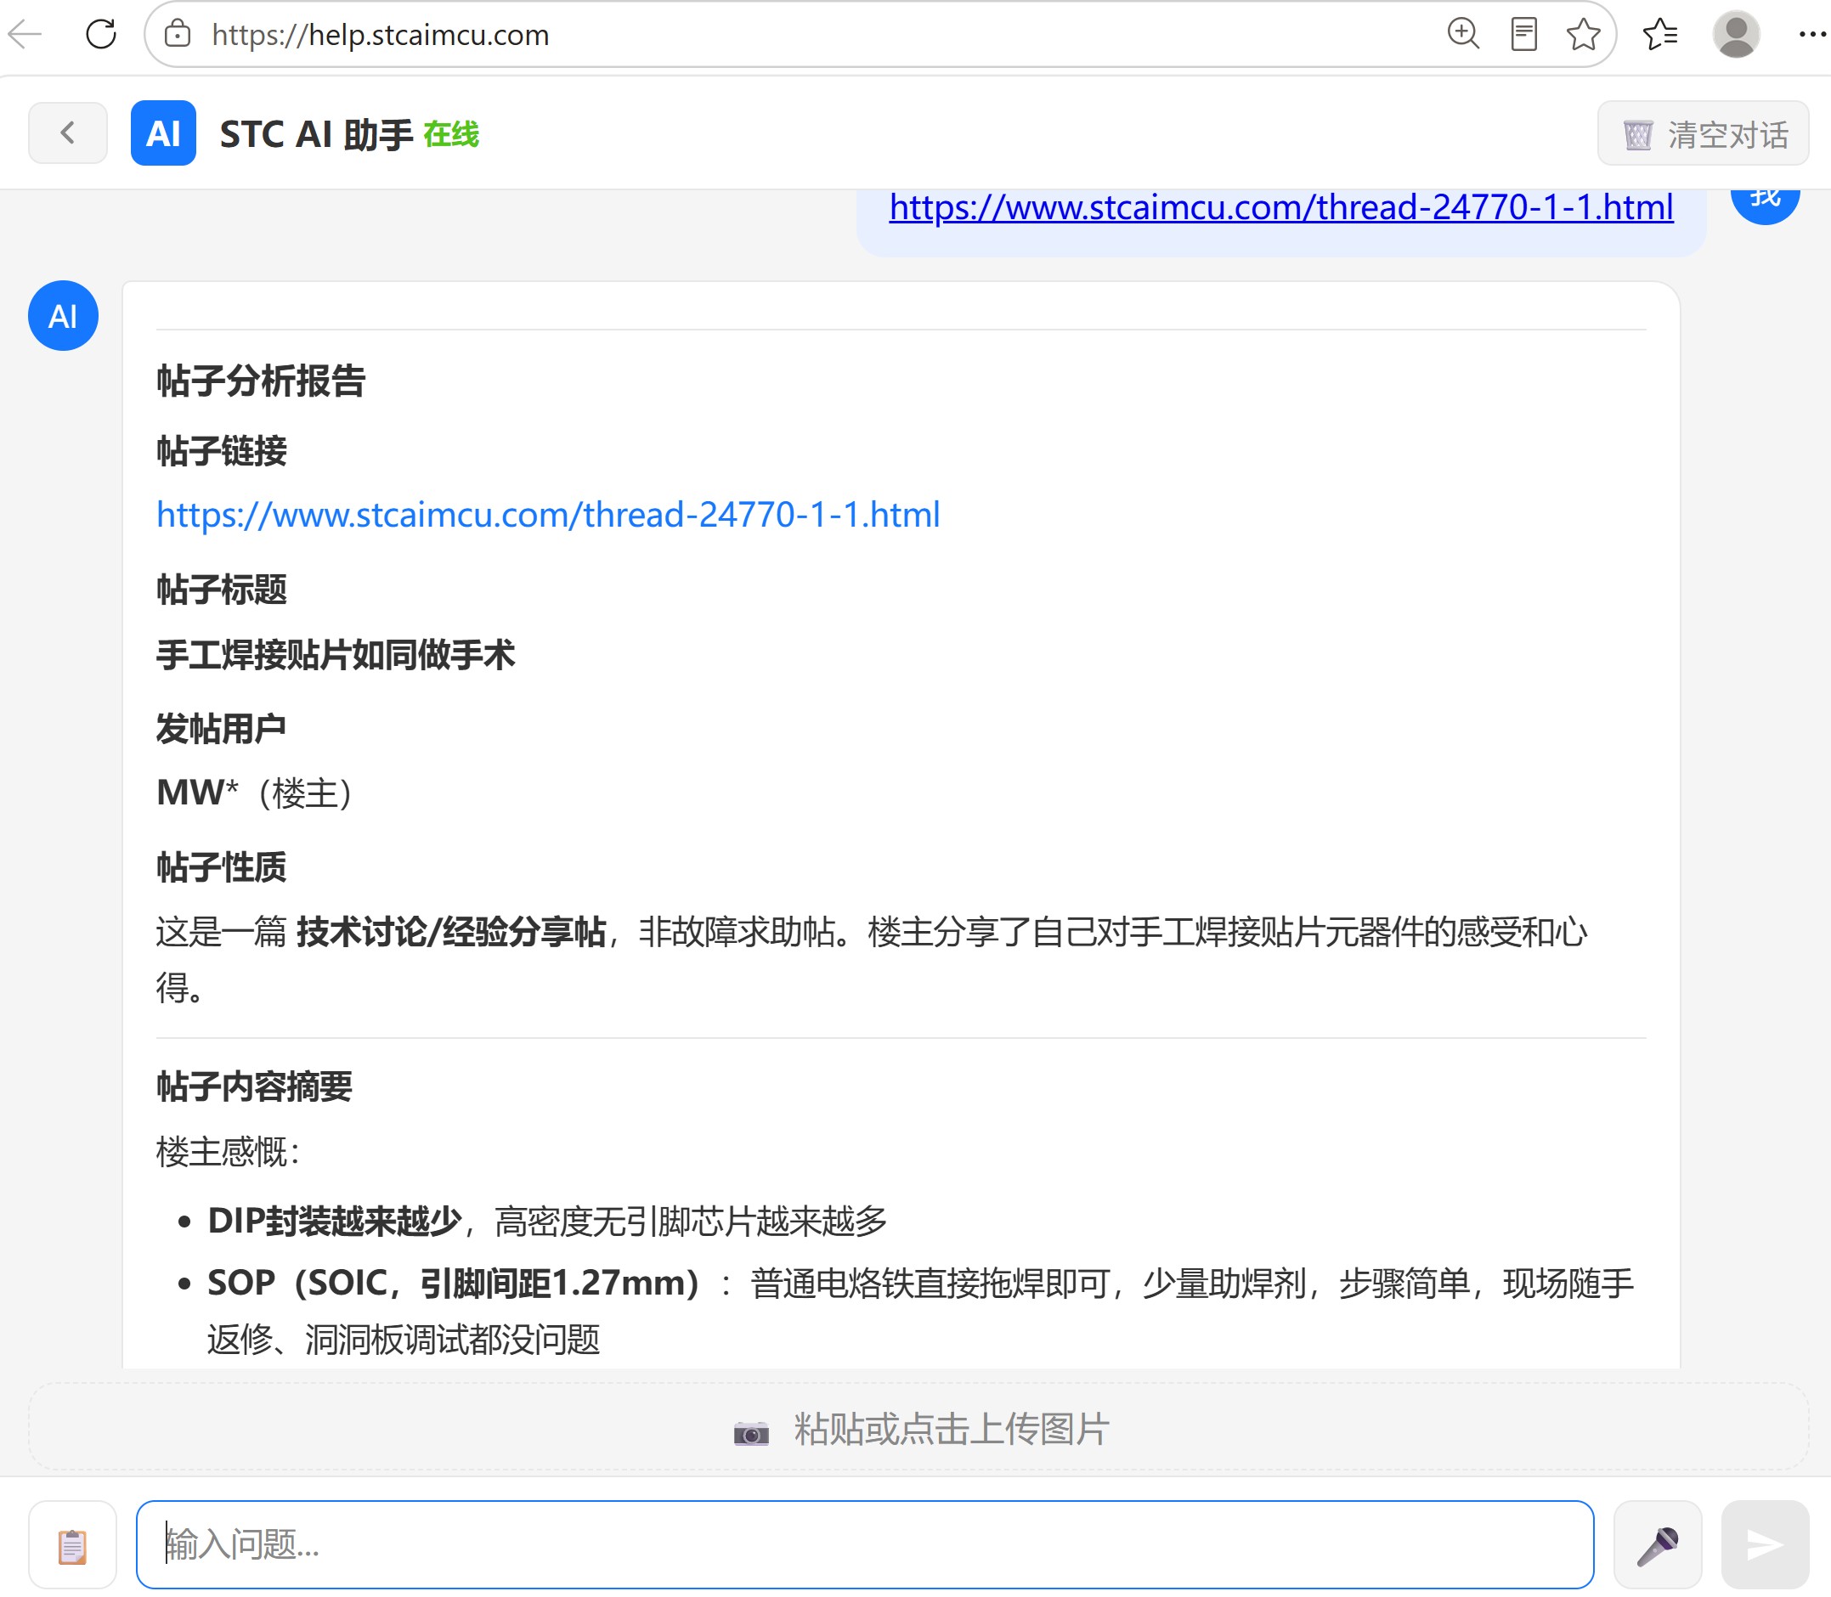The width and height of the screenshot is (1831, 1597).
Task: Click the camera icon in upload area
Action: click(750, 1432)
